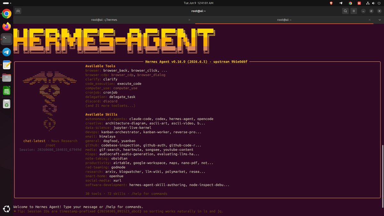Open terminal search with the magnifier icon
Screen dimensions: 384x216
[345, 11]
